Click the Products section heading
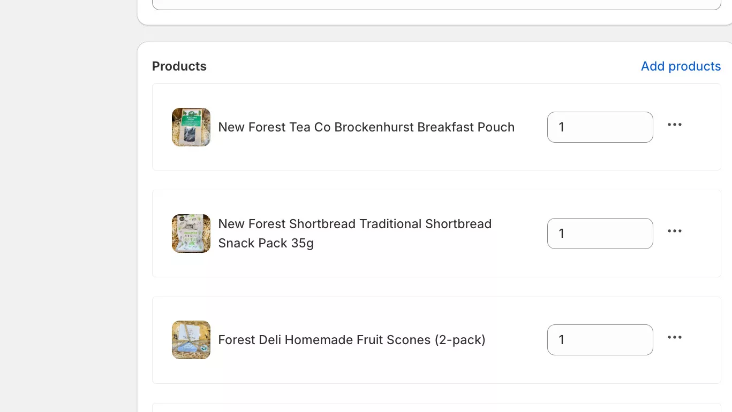Screen dimensions: 732x412 click(x=179, y=66)
